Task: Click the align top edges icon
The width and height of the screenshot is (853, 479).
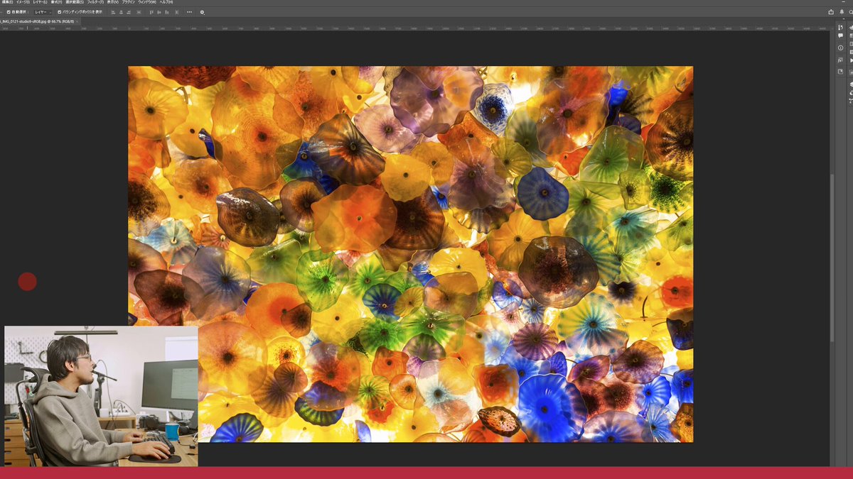Action: tap(151, 12)
